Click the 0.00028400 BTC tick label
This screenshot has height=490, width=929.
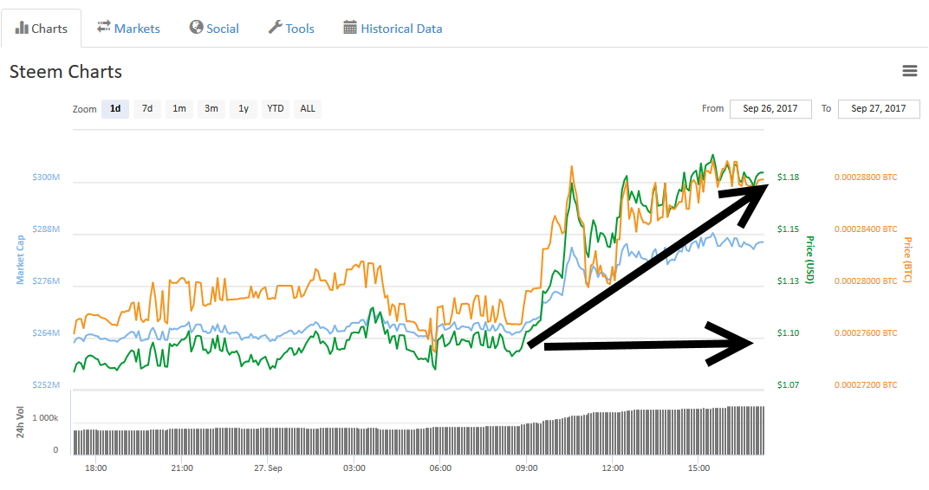pyautogui.click(x=866, y=229)
